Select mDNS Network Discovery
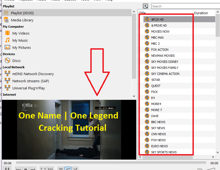The width and height of the screenshot is (220, 170). pos(33,74)
